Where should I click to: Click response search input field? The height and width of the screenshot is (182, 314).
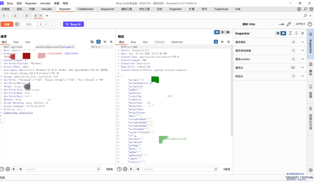point(181,169)
